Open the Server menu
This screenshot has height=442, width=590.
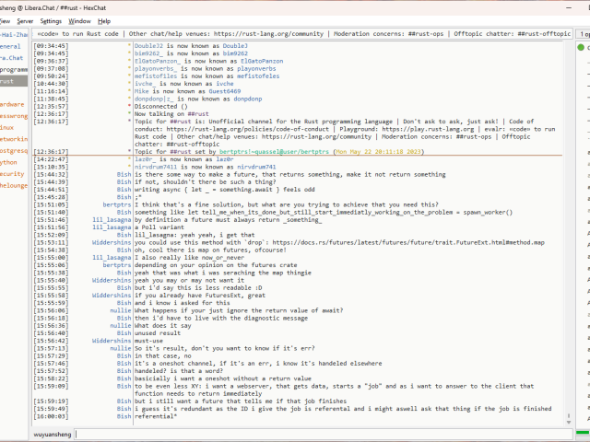tap(24, 20)
